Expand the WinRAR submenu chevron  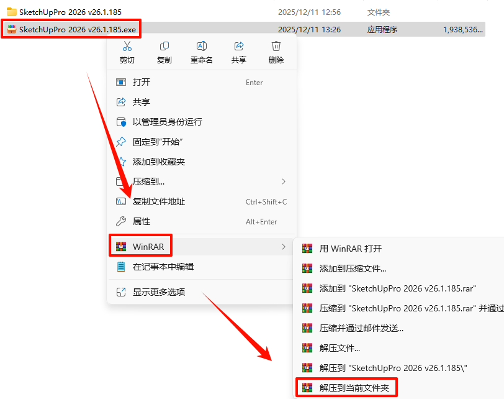click(284, 247)
